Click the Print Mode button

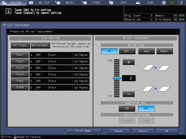pyautogui.click(x=84, y=131)
